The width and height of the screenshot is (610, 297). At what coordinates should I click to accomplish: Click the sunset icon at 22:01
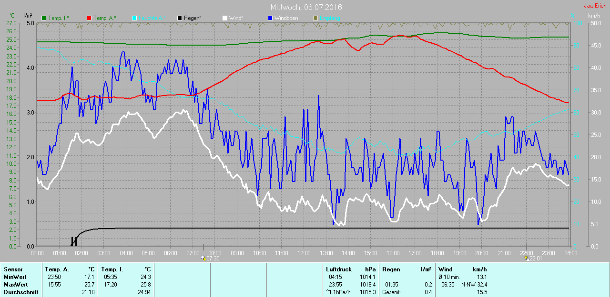point(526,258)
